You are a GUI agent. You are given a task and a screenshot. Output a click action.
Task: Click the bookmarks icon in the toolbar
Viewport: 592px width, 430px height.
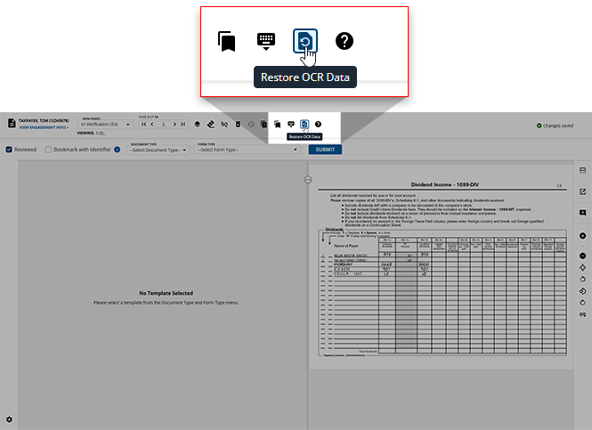[277, 125]
